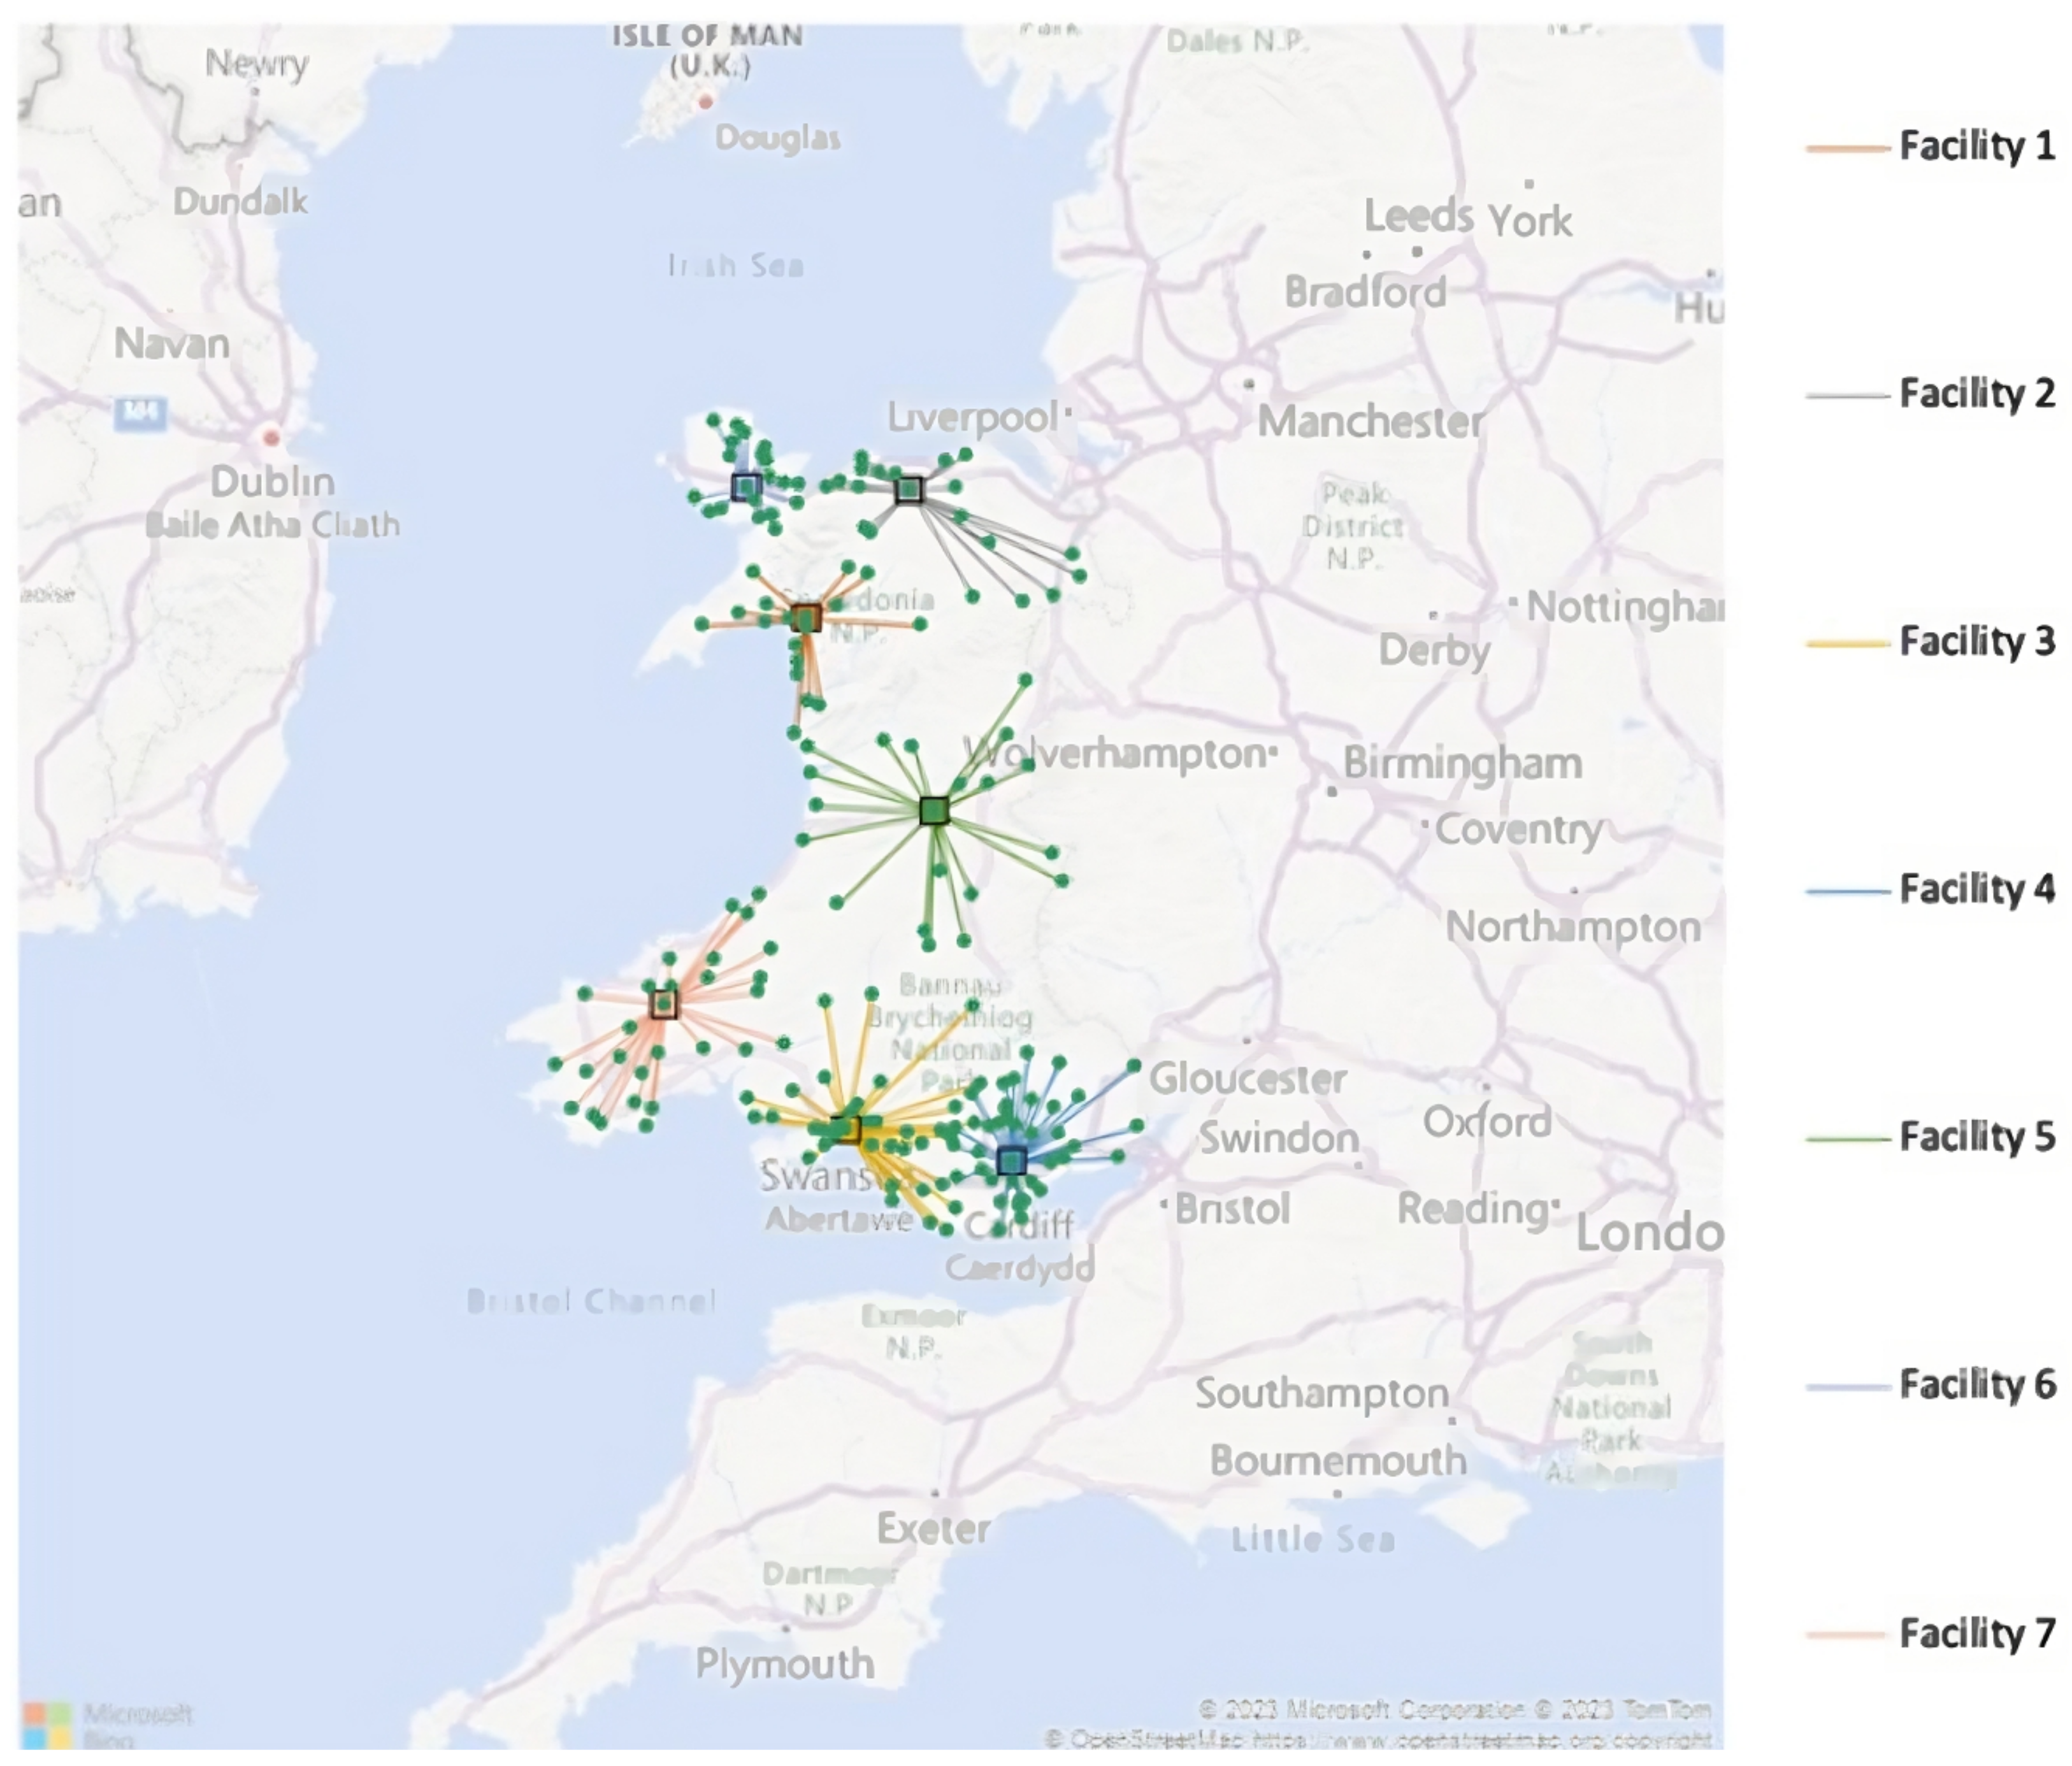Click the yellow Facility 3 legend line swatch
Viewport: 2072px width, 1766px height.
(x=1846, y=643)
